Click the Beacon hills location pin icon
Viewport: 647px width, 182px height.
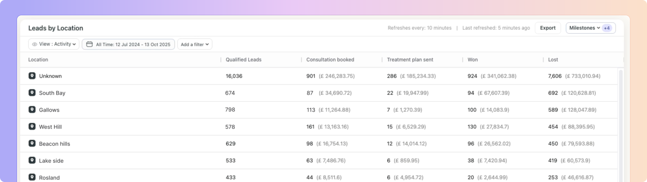[32, 143]
